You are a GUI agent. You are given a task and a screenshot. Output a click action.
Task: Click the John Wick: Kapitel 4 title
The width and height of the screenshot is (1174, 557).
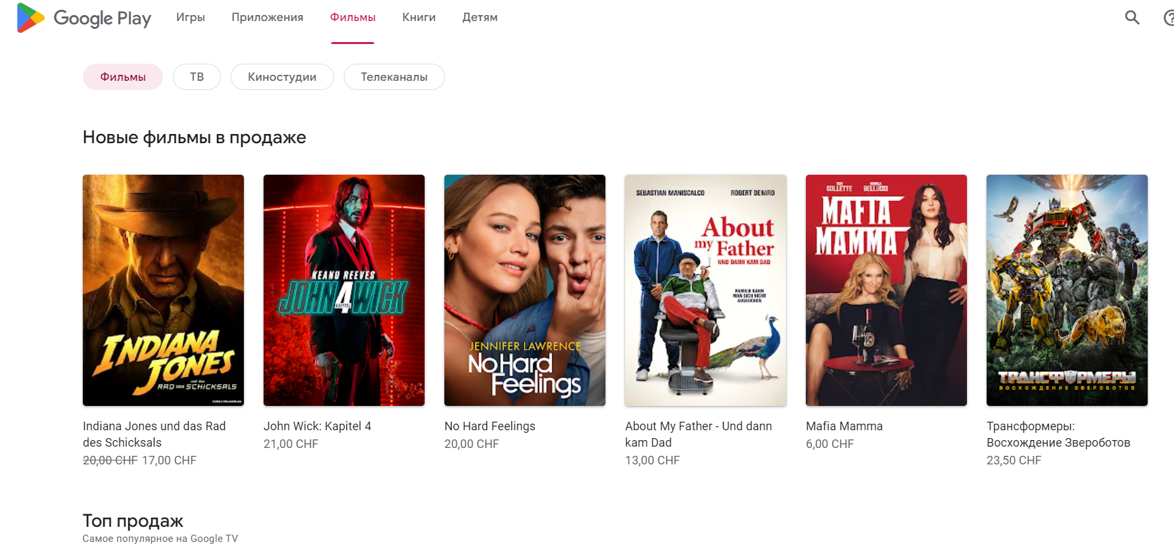(x=317, y=426)
